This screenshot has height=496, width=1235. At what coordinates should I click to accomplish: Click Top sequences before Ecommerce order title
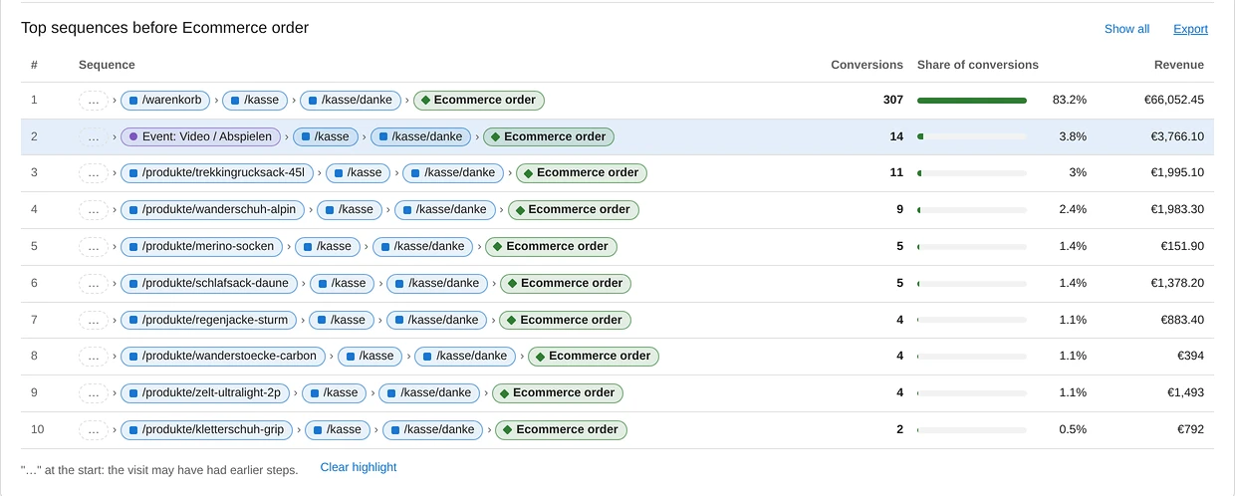(x=165, y=28)
